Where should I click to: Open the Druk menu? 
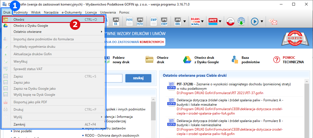click(x=7, y=12)
